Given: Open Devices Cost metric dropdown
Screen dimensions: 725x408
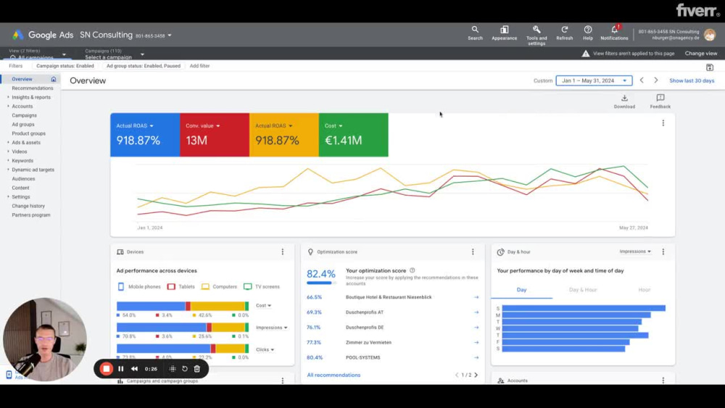Looking at the screenshot, I should [264, 305].
